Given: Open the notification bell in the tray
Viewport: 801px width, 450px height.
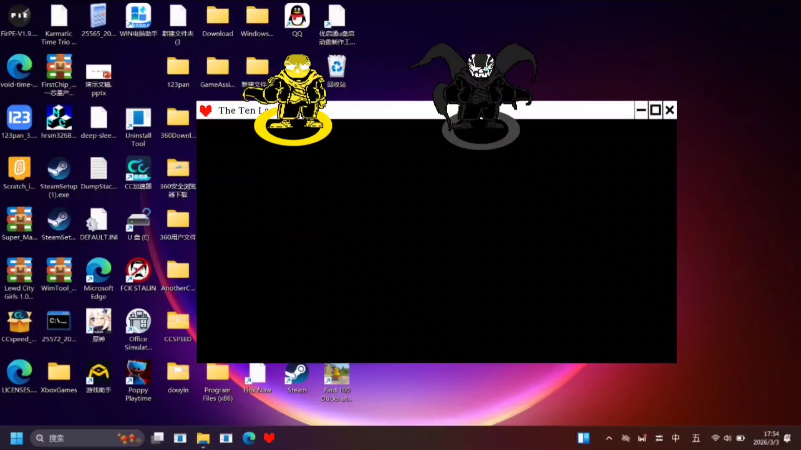Looking at the screenshot, I should click(x=787, y=438).
